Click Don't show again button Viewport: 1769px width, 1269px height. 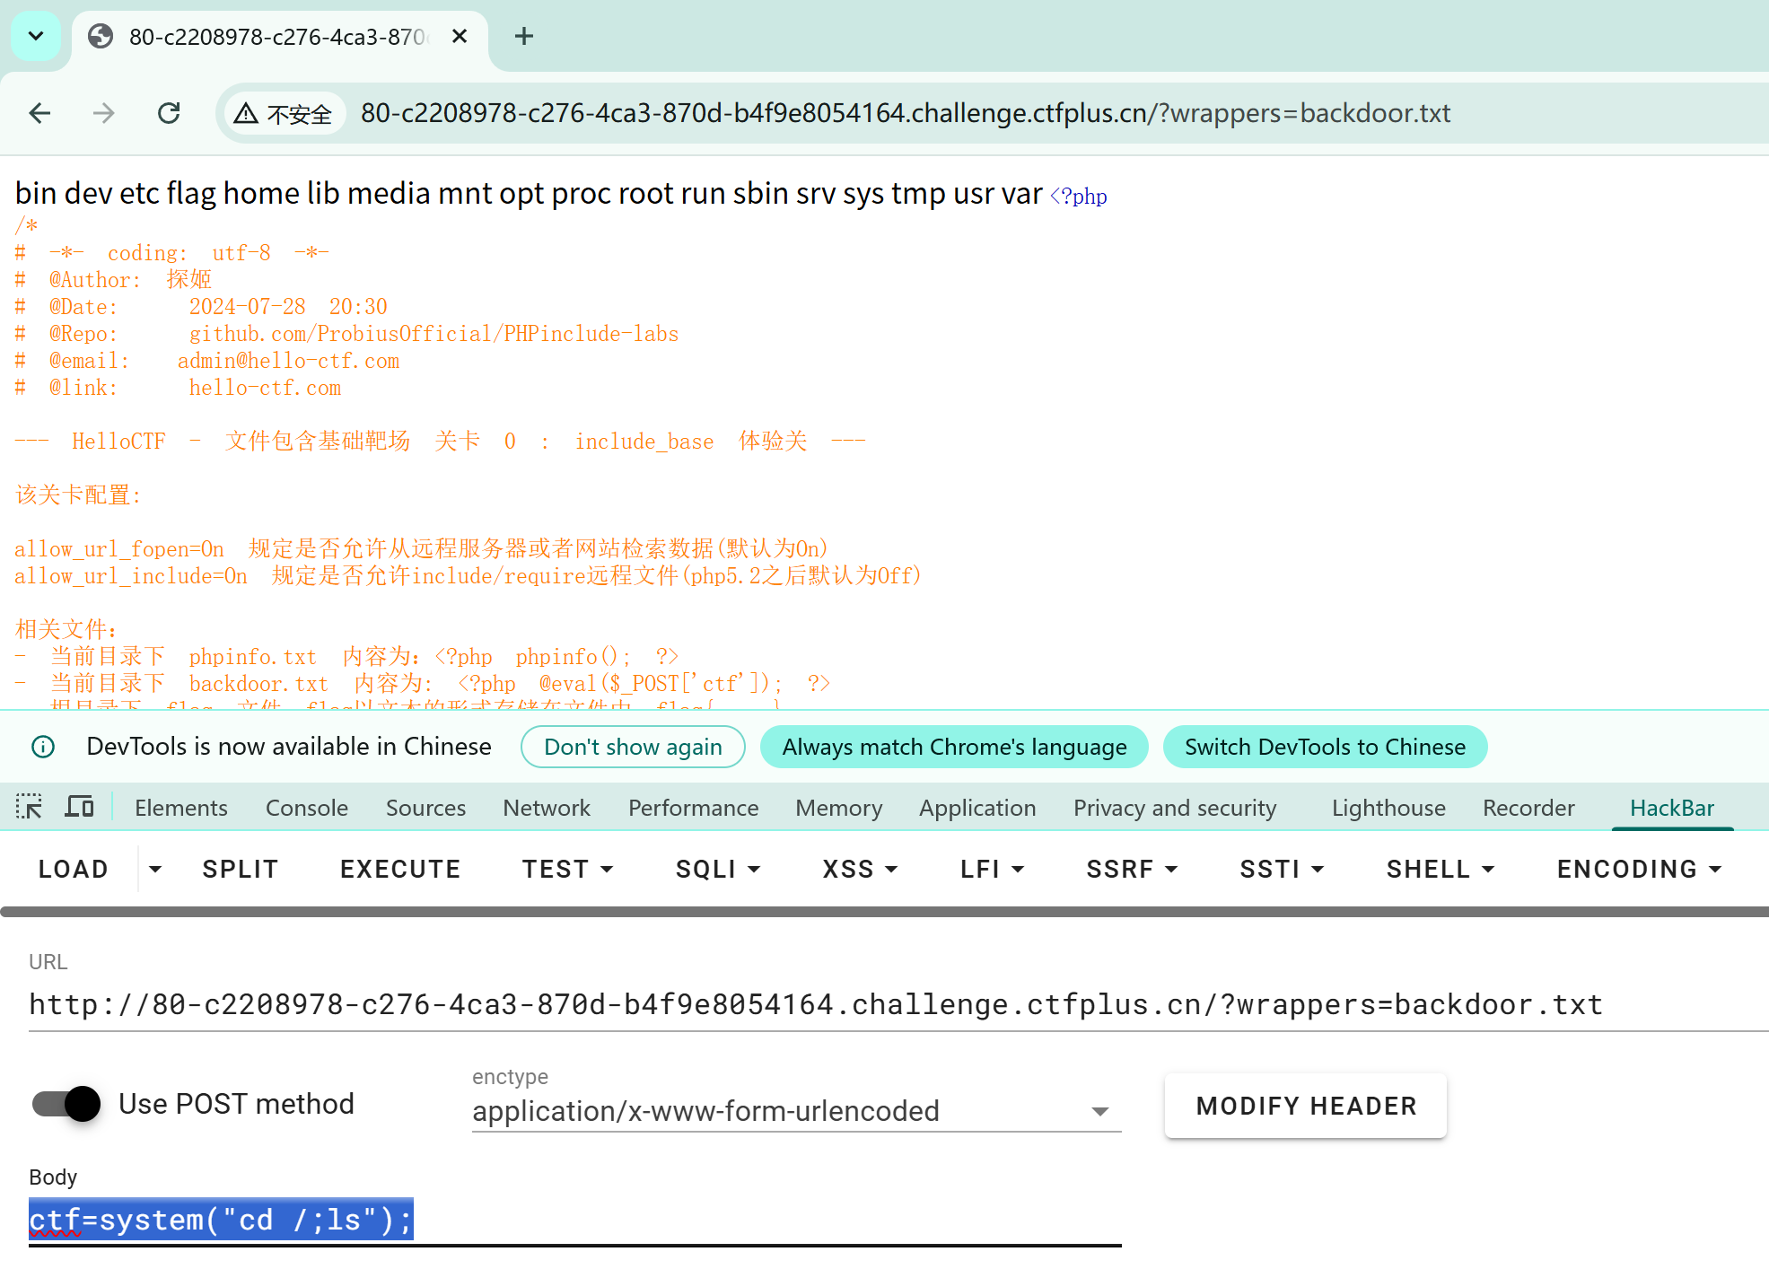[633, 747]
